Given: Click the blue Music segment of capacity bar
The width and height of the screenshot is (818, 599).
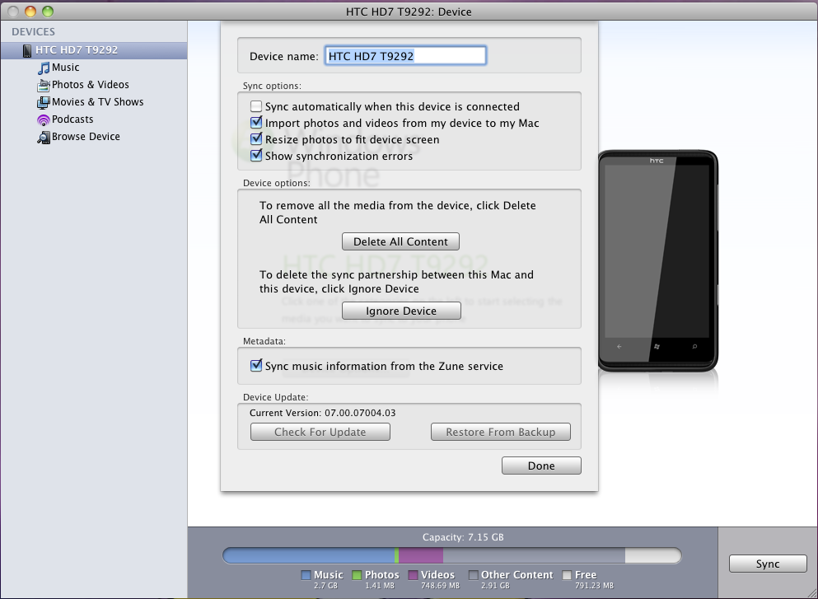Looking at the screenshot, I should (x=309, y=555).
